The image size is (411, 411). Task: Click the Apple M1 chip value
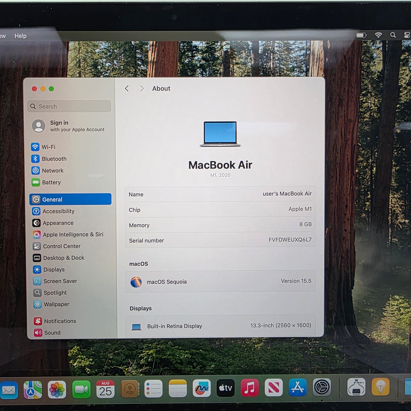pos(300,209)
